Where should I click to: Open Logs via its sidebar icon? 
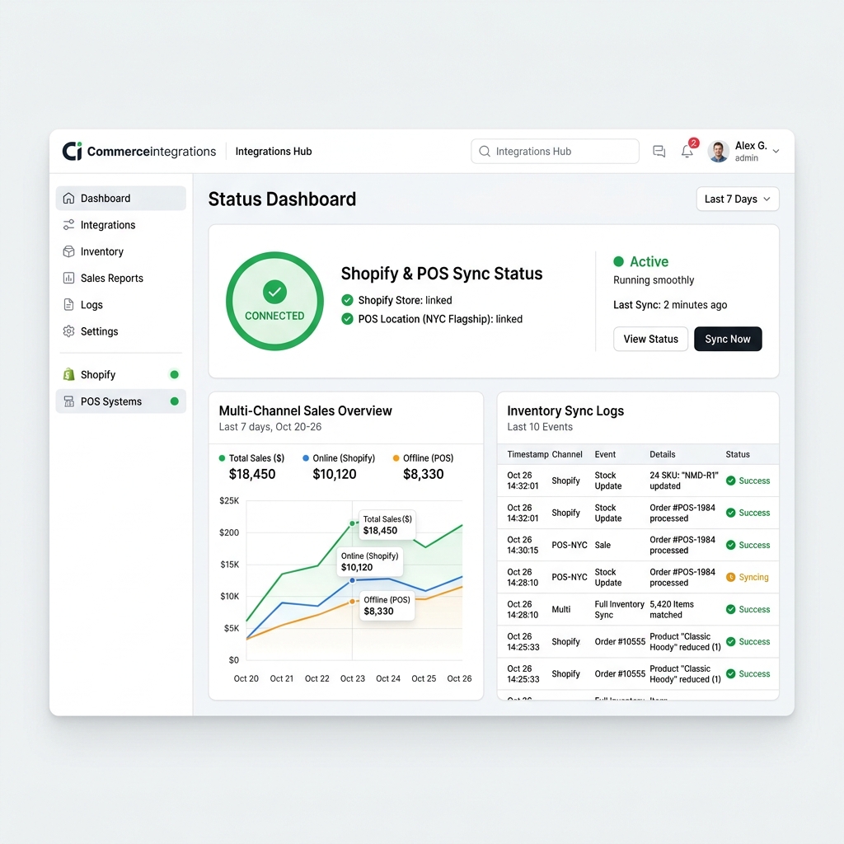click(x=68, y=304)
